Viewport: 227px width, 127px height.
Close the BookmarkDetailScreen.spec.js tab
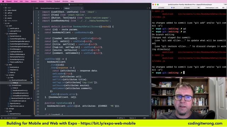61,8
